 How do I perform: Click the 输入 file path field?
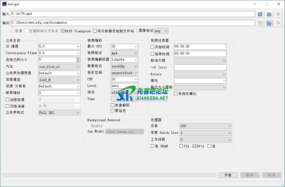tap(133, 14)
